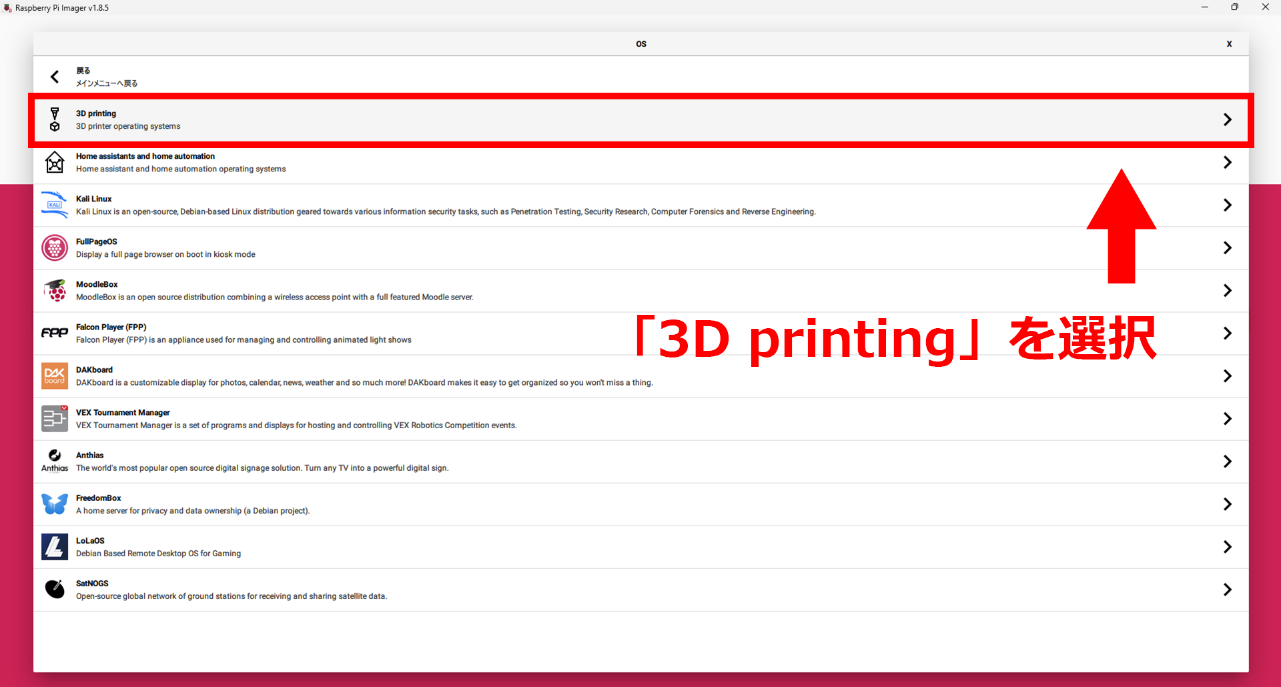The height and width of the screenshot is (687, 1281).
Task: Click the Raspberry Pi Imager title bar icon
Action: click(7, 8)
